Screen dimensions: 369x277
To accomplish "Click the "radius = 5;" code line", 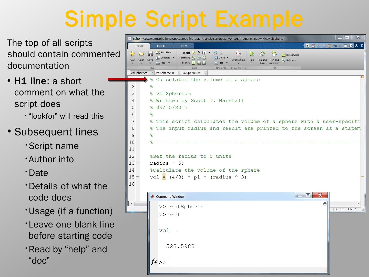I will point(167,163).
